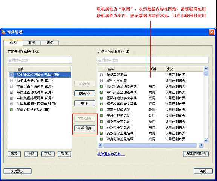Click the green icon beside 汉英化学工程名词
This screenshot has height=181, width=217.
click(x=101, y=139)
